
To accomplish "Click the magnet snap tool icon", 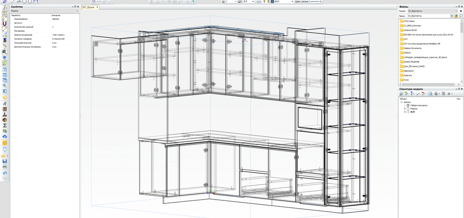I will tap(4, 24).
